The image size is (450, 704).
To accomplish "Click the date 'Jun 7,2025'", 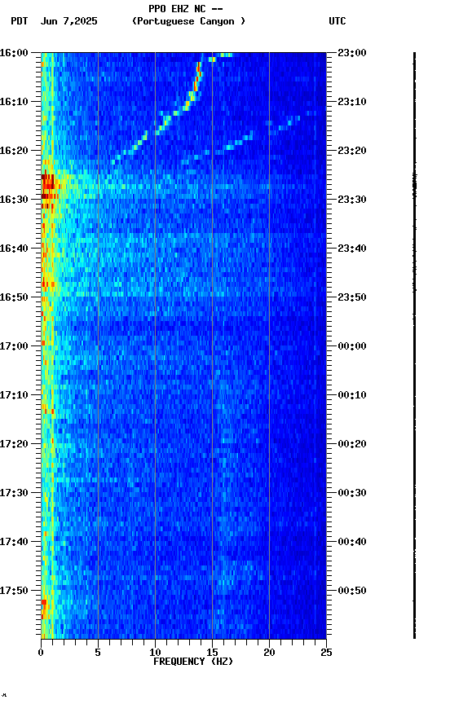I will pos(68,21).
